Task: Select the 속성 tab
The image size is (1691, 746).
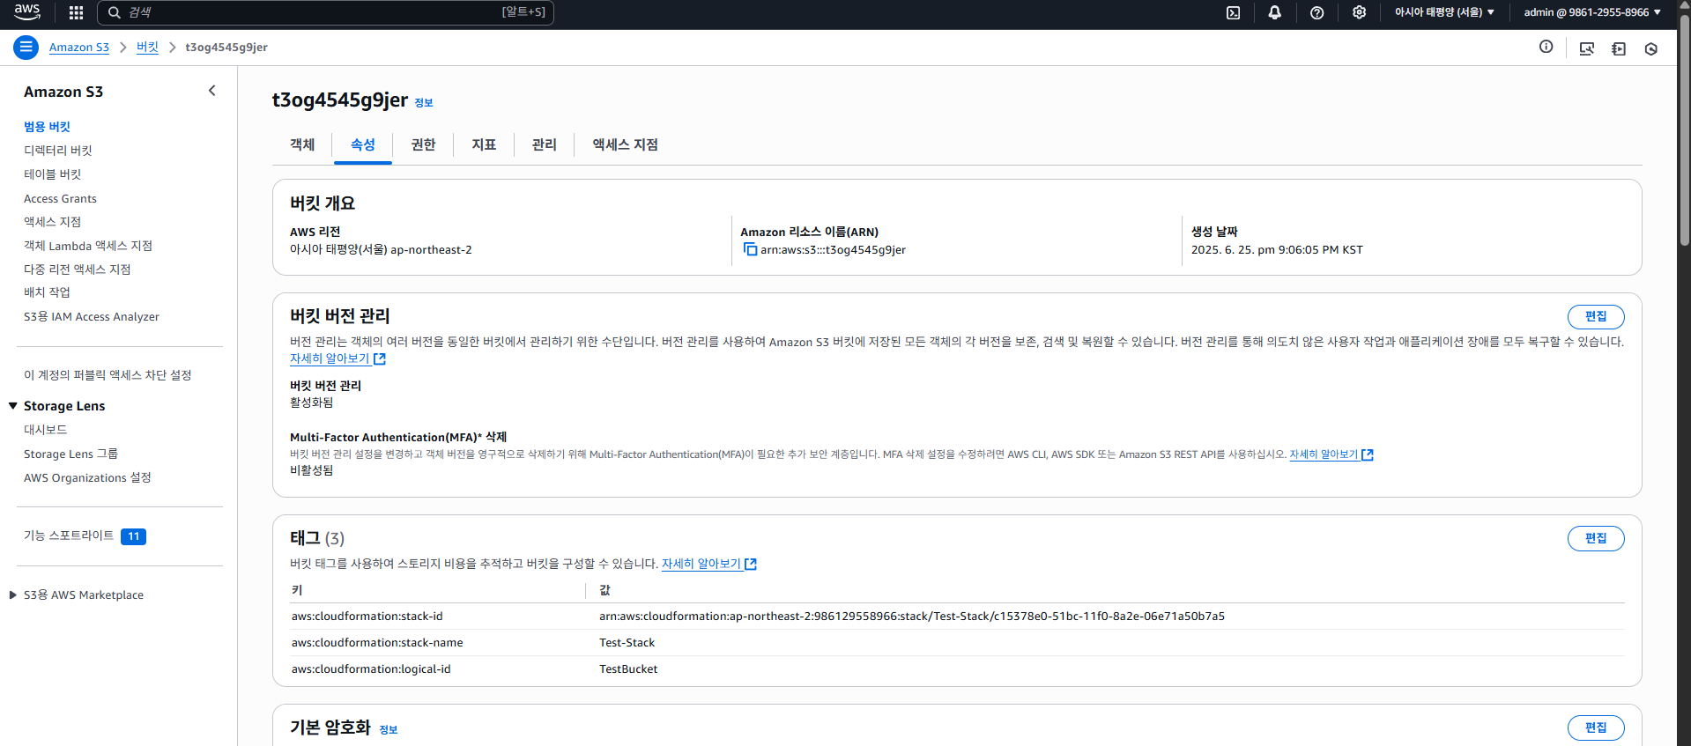Action: (362, 144)
